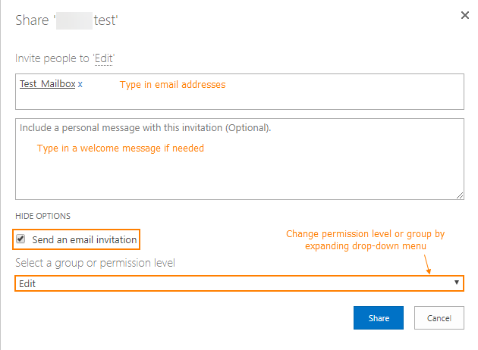This screenshot has width=478, height=350.
Task: Click the blue Share button
Action: [x=379, y=317]
